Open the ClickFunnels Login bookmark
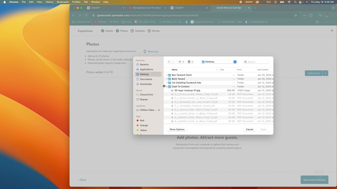Image resolution: width=337 pixels, height=189 pixels. pos(230,22)
